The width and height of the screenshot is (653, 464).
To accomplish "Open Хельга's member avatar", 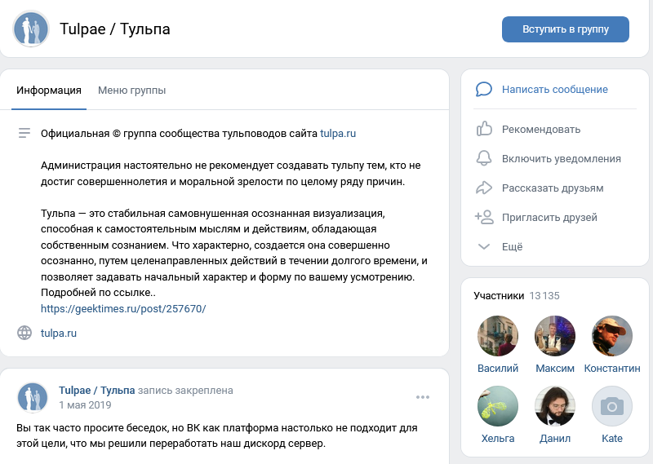I will click(x=498, y=406).
